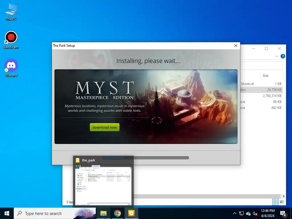The width and height of the screenshot is (292, 219).
Task: Open Discord desktop icon
Action: point(11,68)
